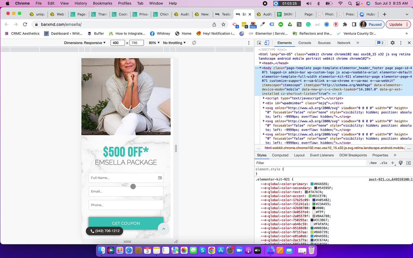The image size is (413, 258).
Task: Add new style rule plus icon
Action: [393, 163]
